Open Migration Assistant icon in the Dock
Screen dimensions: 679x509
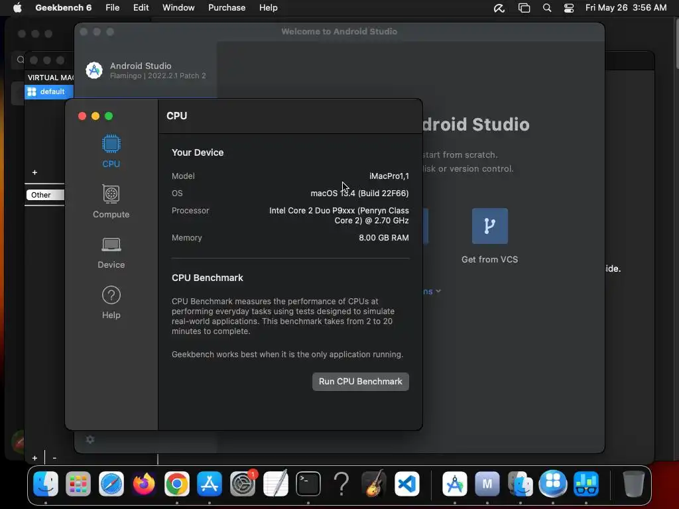pos(520,483)
